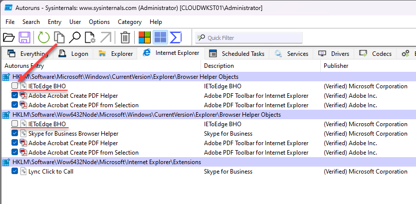416x204 pixels.
Task: Switch to the Scheduled Tasks tab
Action: (237, 54)
